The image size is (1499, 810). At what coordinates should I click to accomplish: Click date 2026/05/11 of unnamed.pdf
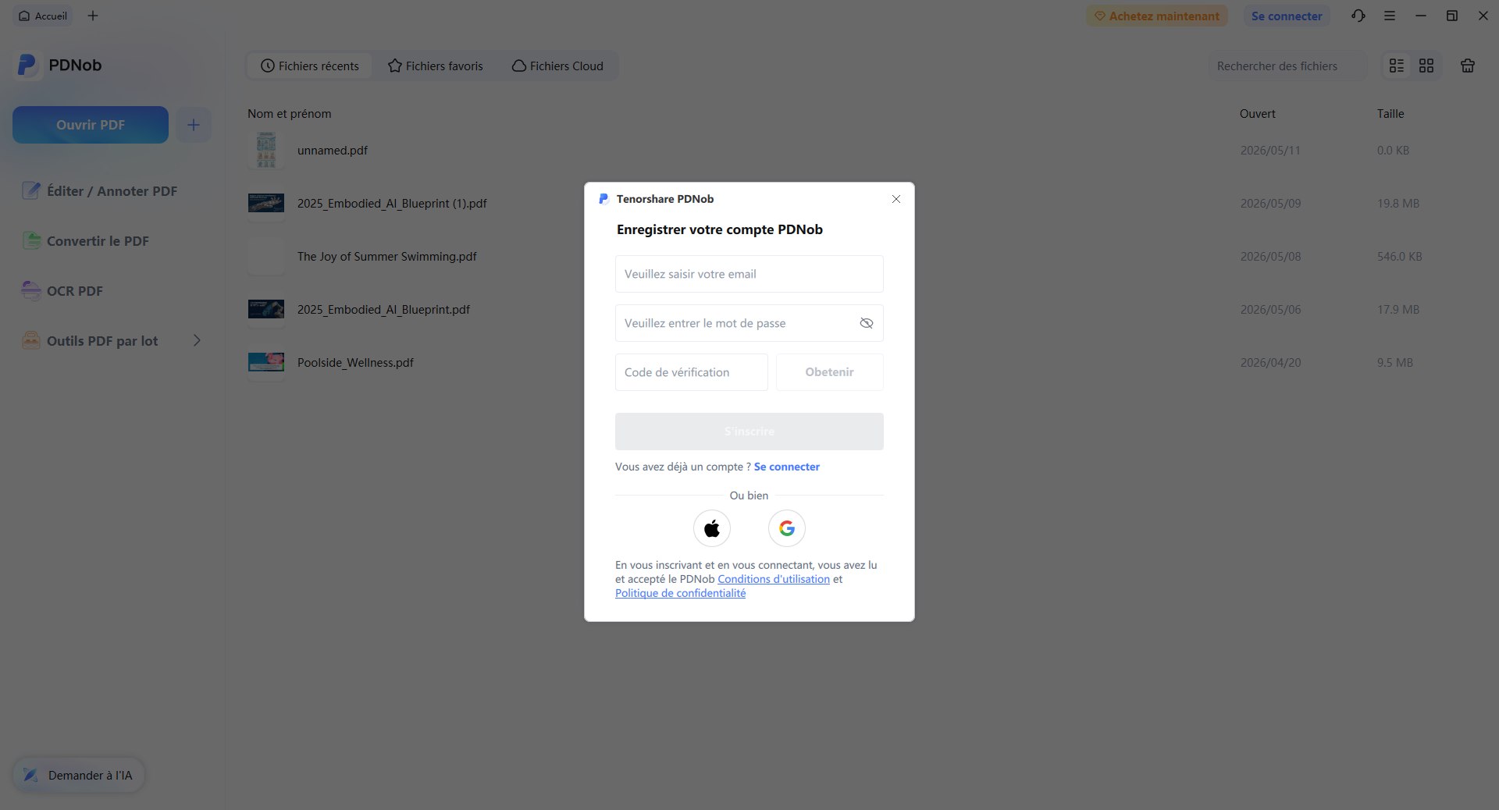coord(1270,151)
